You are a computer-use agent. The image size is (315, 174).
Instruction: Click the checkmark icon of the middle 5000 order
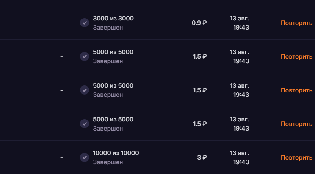point(85,90)
